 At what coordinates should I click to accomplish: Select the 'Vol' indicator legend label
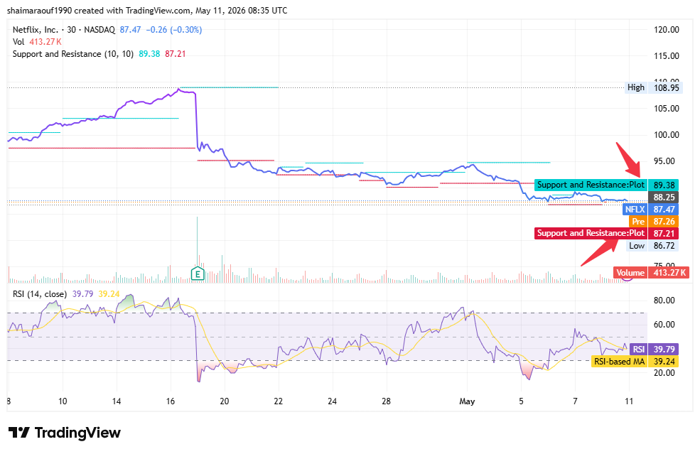click(18, 42)
